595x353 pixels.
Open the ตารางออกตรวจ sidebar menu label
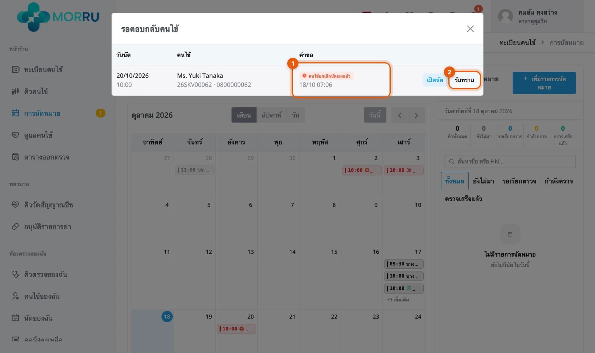coord(47,157)
